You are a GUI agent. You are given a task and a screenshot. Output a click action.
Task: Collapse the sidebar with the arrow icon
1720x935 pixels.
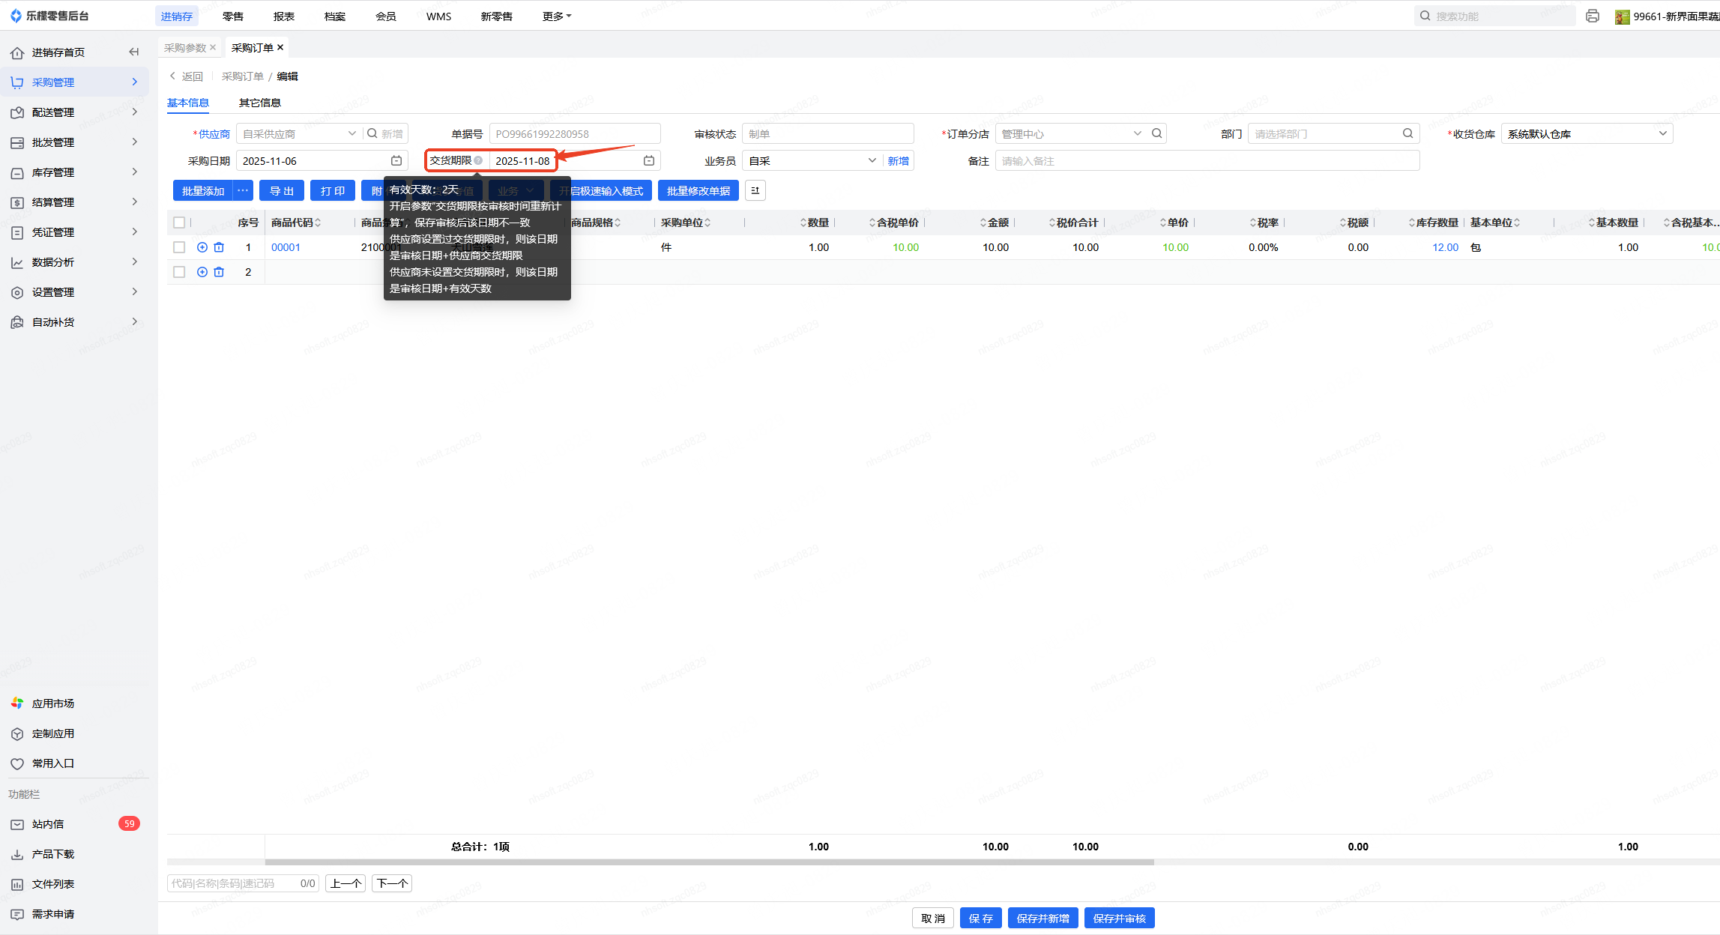point(134,52)
